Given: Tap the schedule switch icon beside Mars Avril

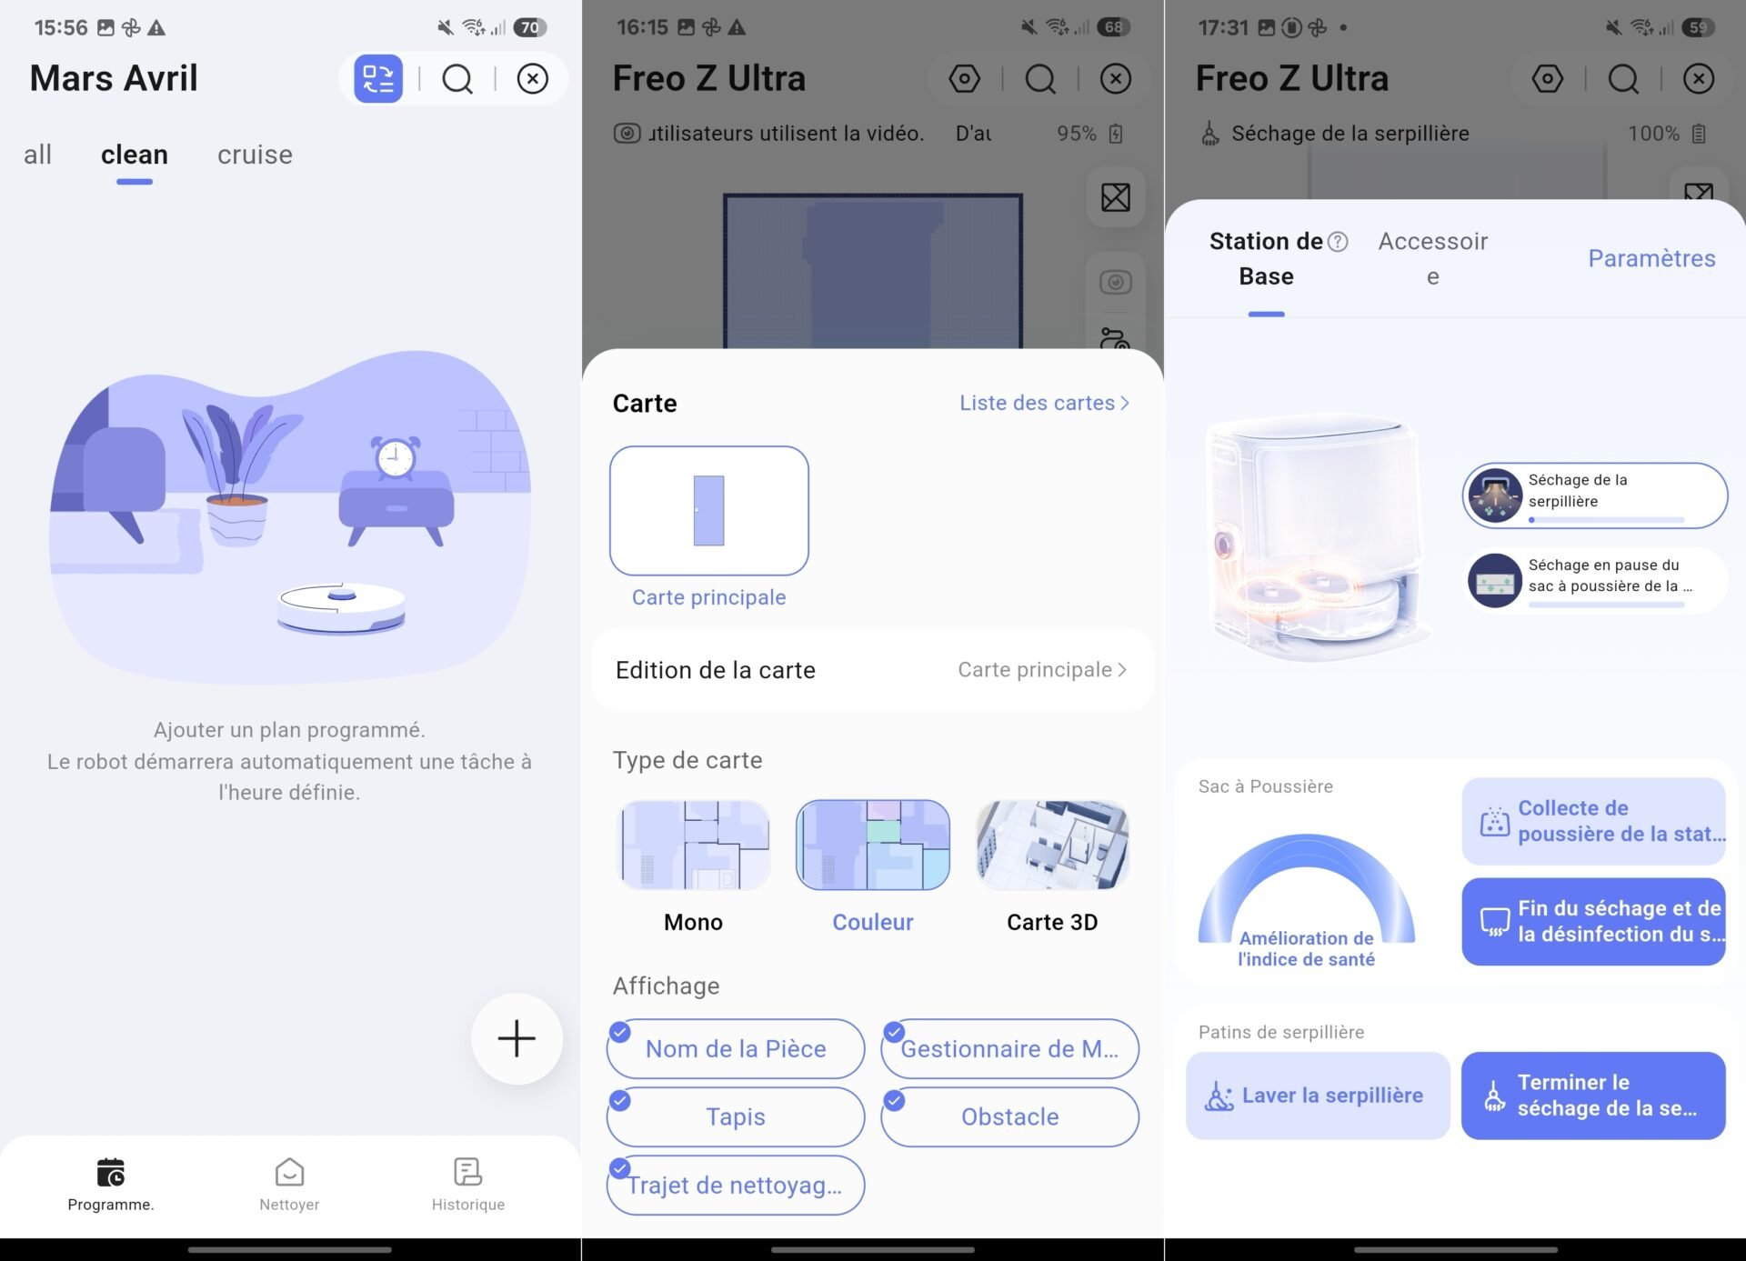Looking at the screenshot, I should tap(378, 78).
